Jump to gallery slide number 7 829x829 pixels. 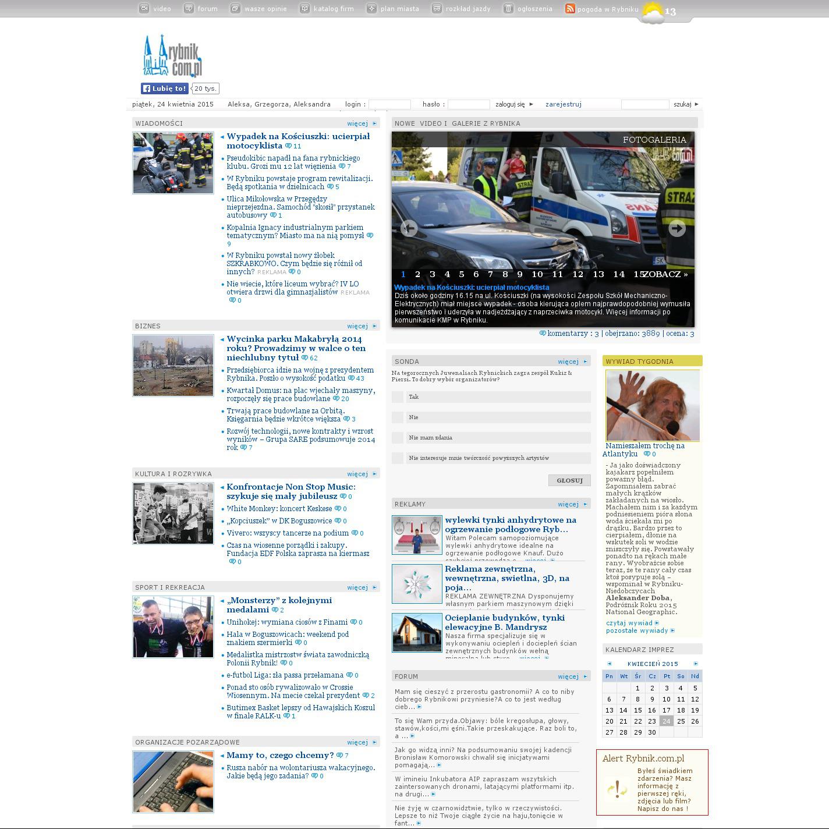tap(490, 274)
